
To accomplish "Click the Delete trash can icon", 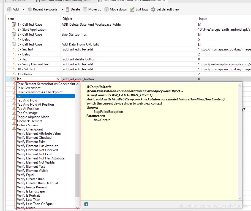I will (67, 9).
